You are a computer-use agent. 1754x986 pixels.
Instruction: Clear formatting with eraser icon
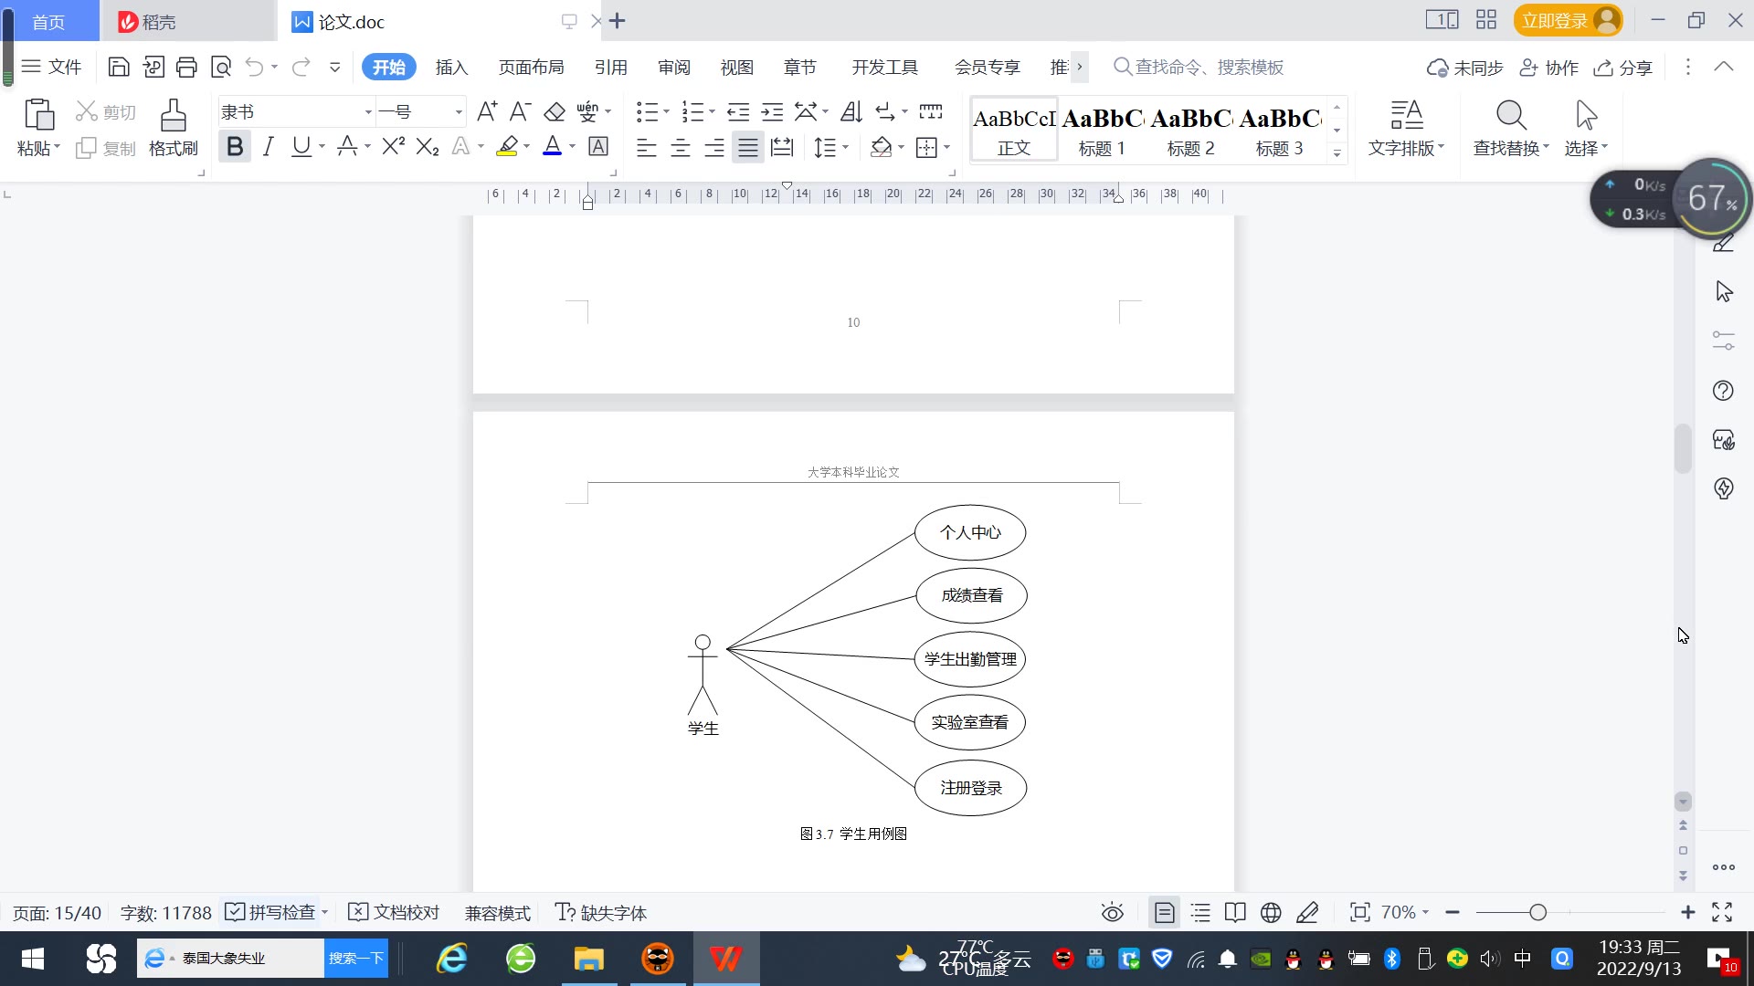[x=555, y=111]
